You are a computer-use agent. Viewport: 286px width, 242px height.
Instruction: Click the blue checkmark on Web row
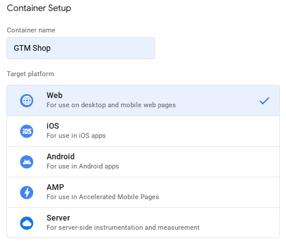pos(265,101)
